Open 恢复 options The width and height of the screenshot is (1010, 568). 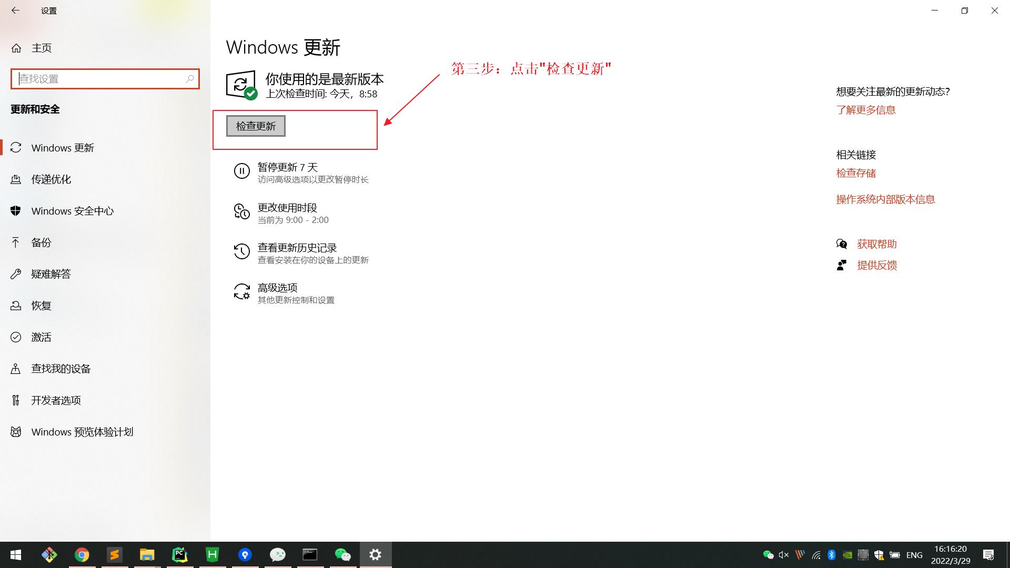[x=42, y=305]
